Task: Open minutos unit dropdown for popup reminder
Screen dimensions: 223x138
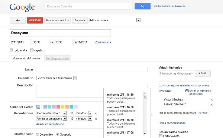Action: [x=84, y=119]
